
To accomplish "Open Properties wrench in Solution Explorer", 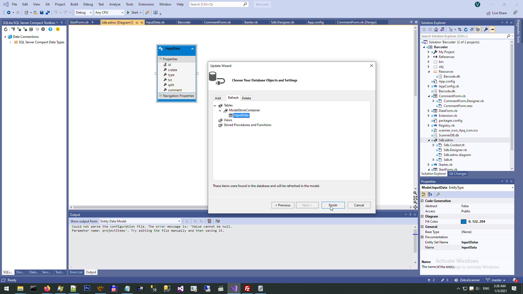I will tap(486, 29).
